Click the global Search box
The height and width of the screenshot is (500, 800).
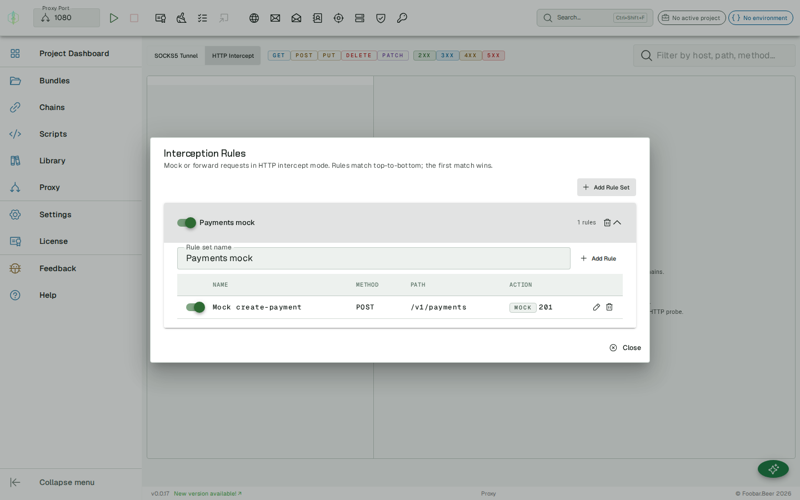(x=595, y=18)
